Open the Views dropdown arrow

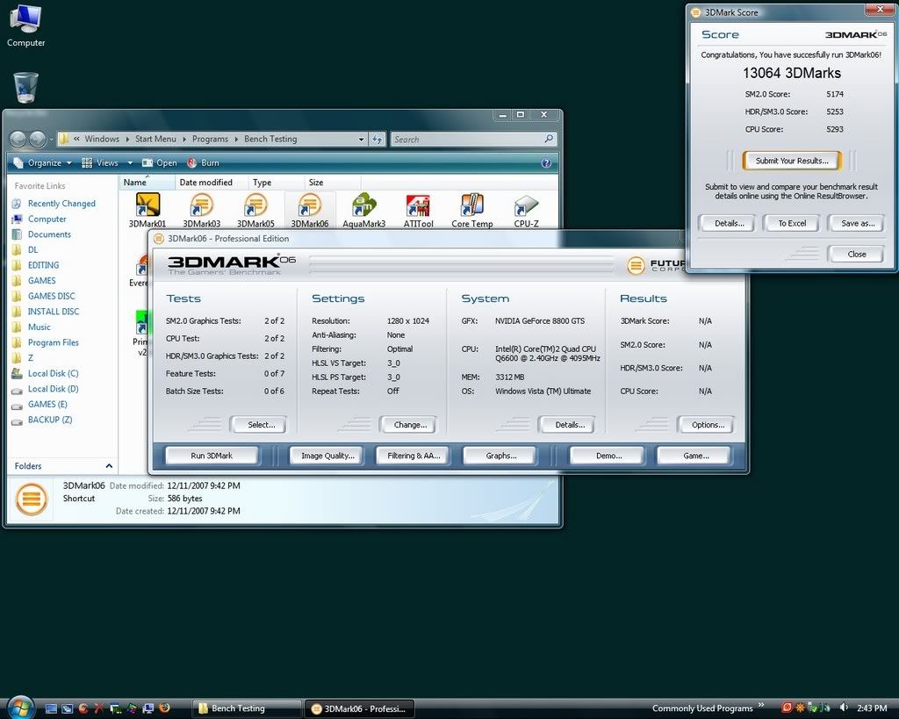(x=130, y=162)
